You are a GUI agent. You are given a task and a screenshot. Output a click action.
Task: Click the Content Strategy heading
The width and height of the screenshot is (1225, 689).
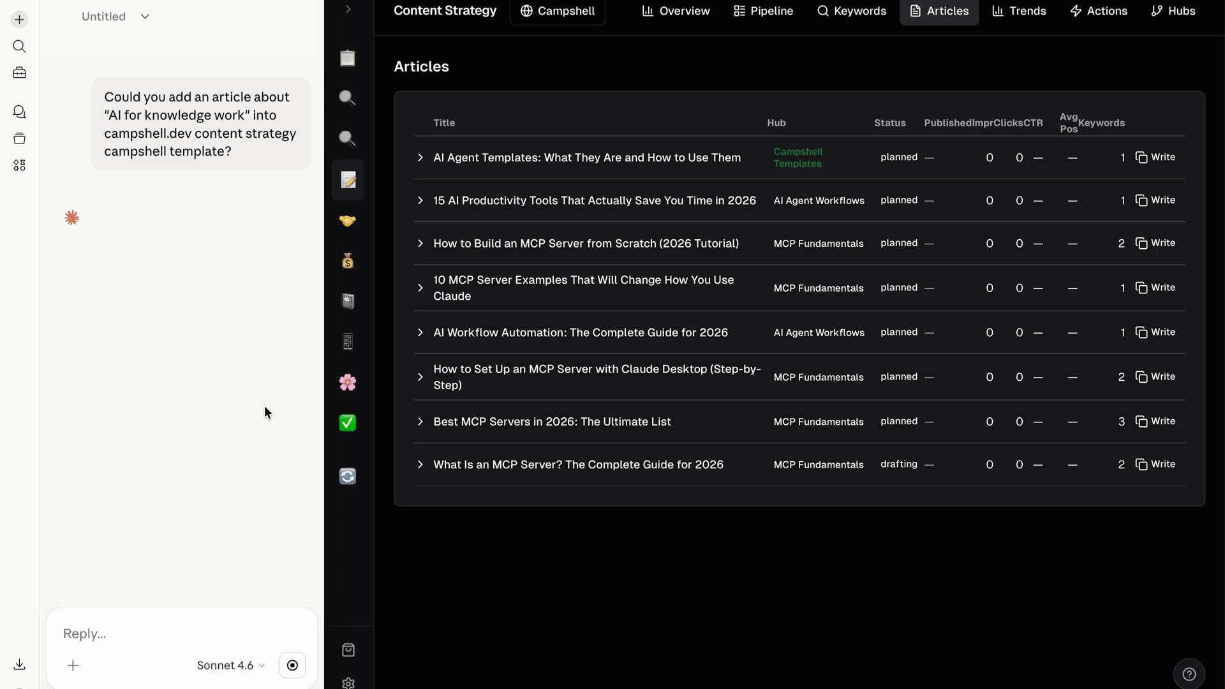coord(445,11)
